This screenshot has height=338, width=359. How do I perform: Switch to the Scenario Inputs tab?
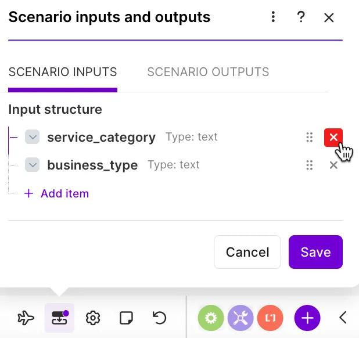click(63, 72)
